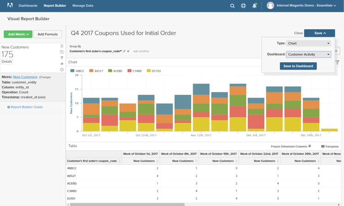
Task: Open Manage Data menu
Action: pyautogui.click(x=83, y=5)
